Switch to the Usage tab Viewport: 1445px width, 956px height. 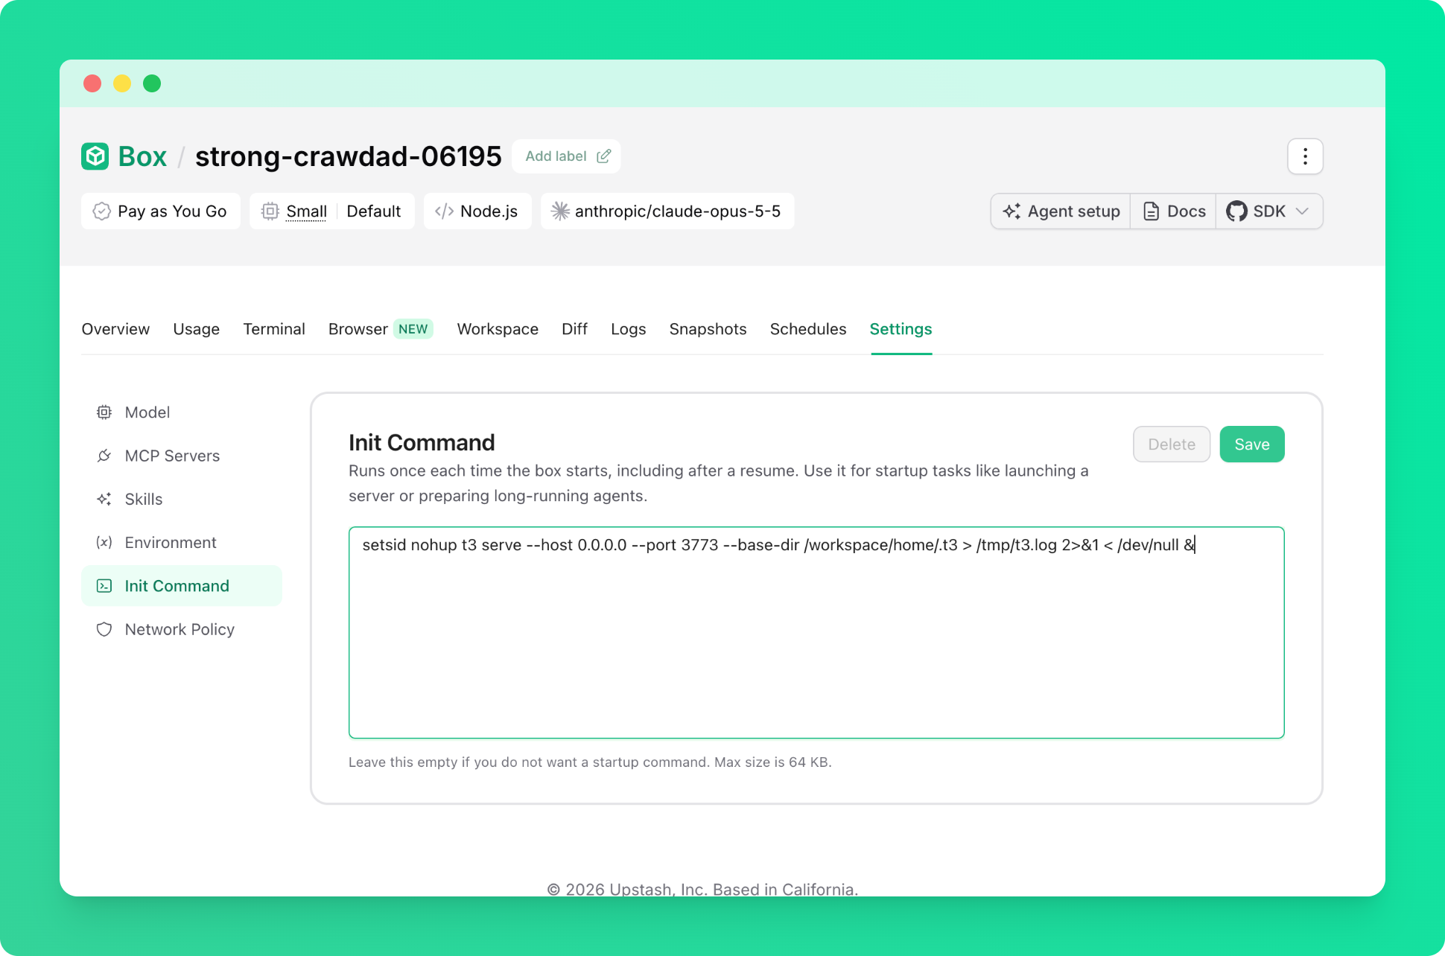click(197, 329)
